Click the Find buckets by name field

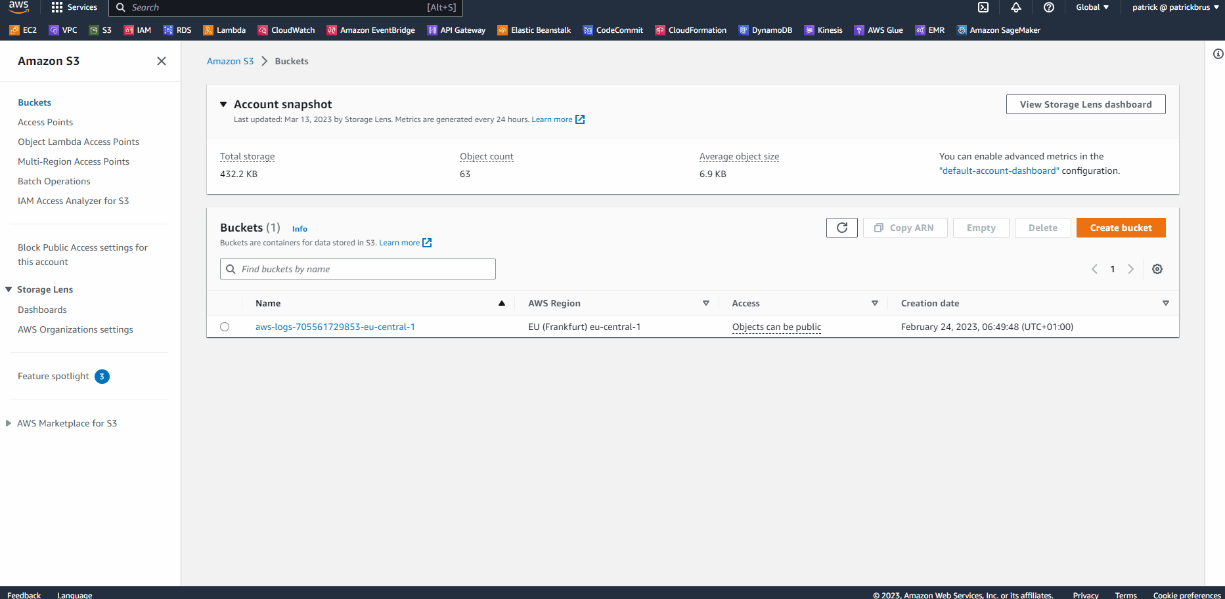358,269
